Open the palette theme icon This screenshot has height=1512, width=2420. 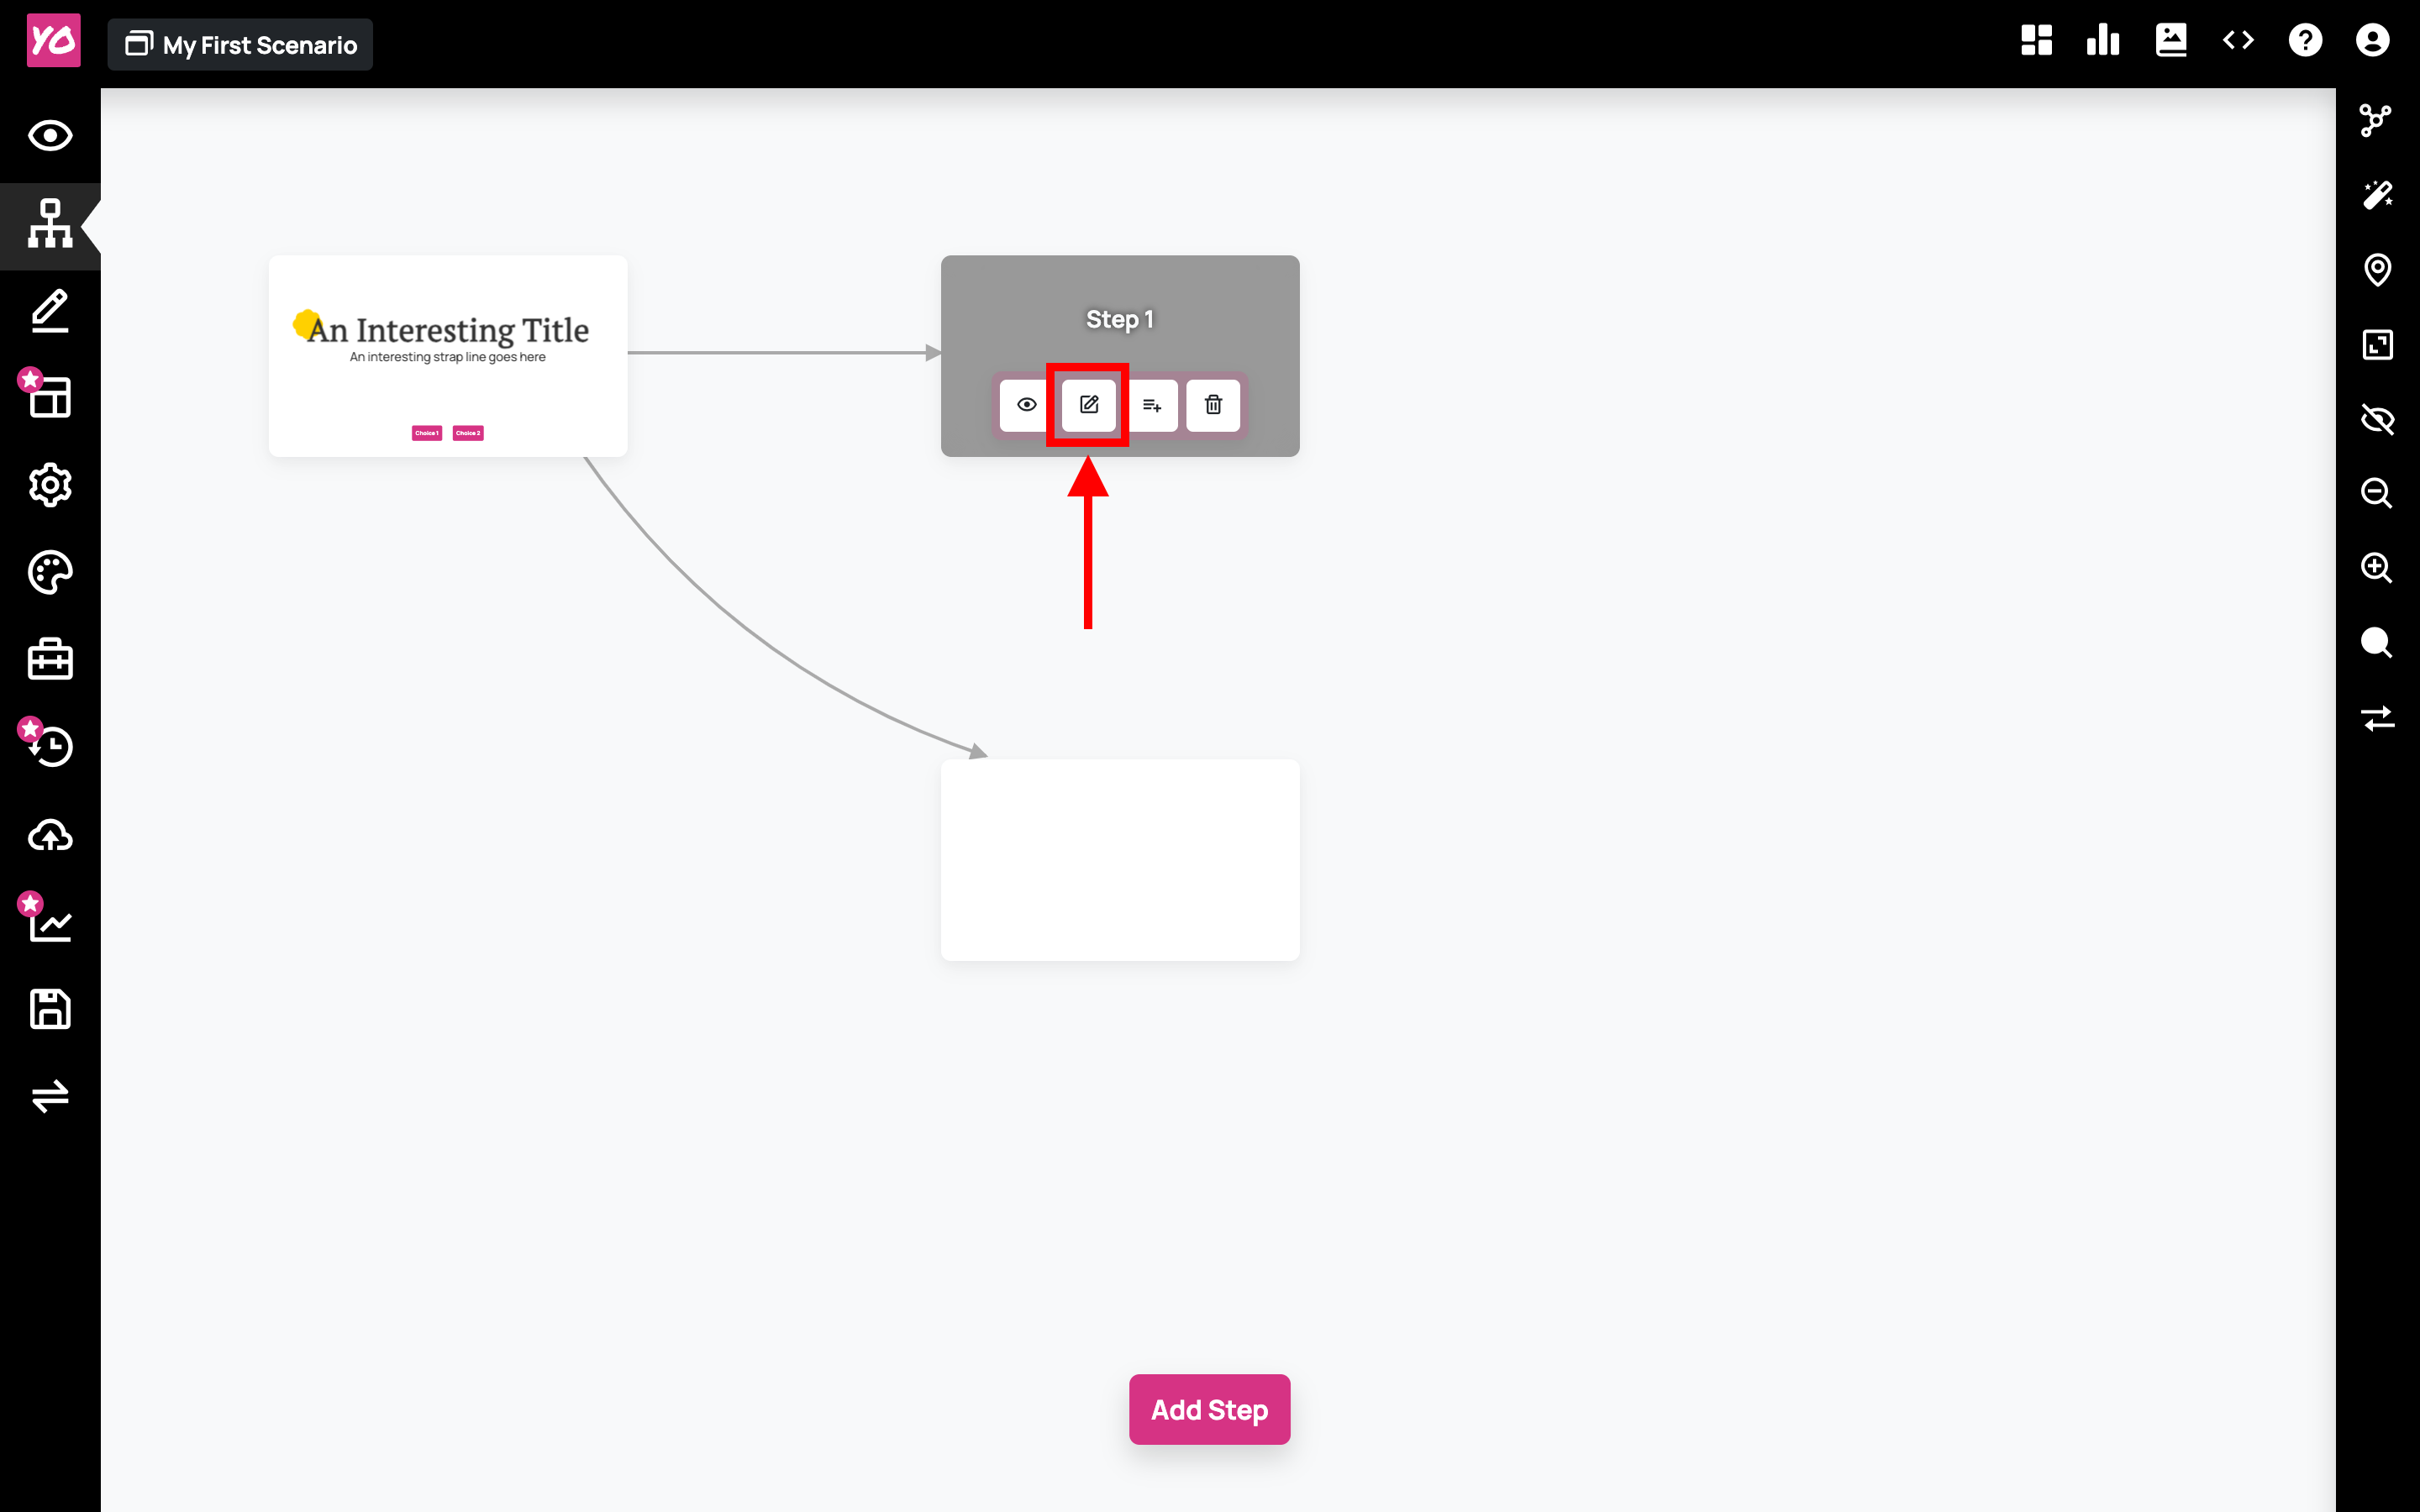pyautogui.click(x=50, y=572)
